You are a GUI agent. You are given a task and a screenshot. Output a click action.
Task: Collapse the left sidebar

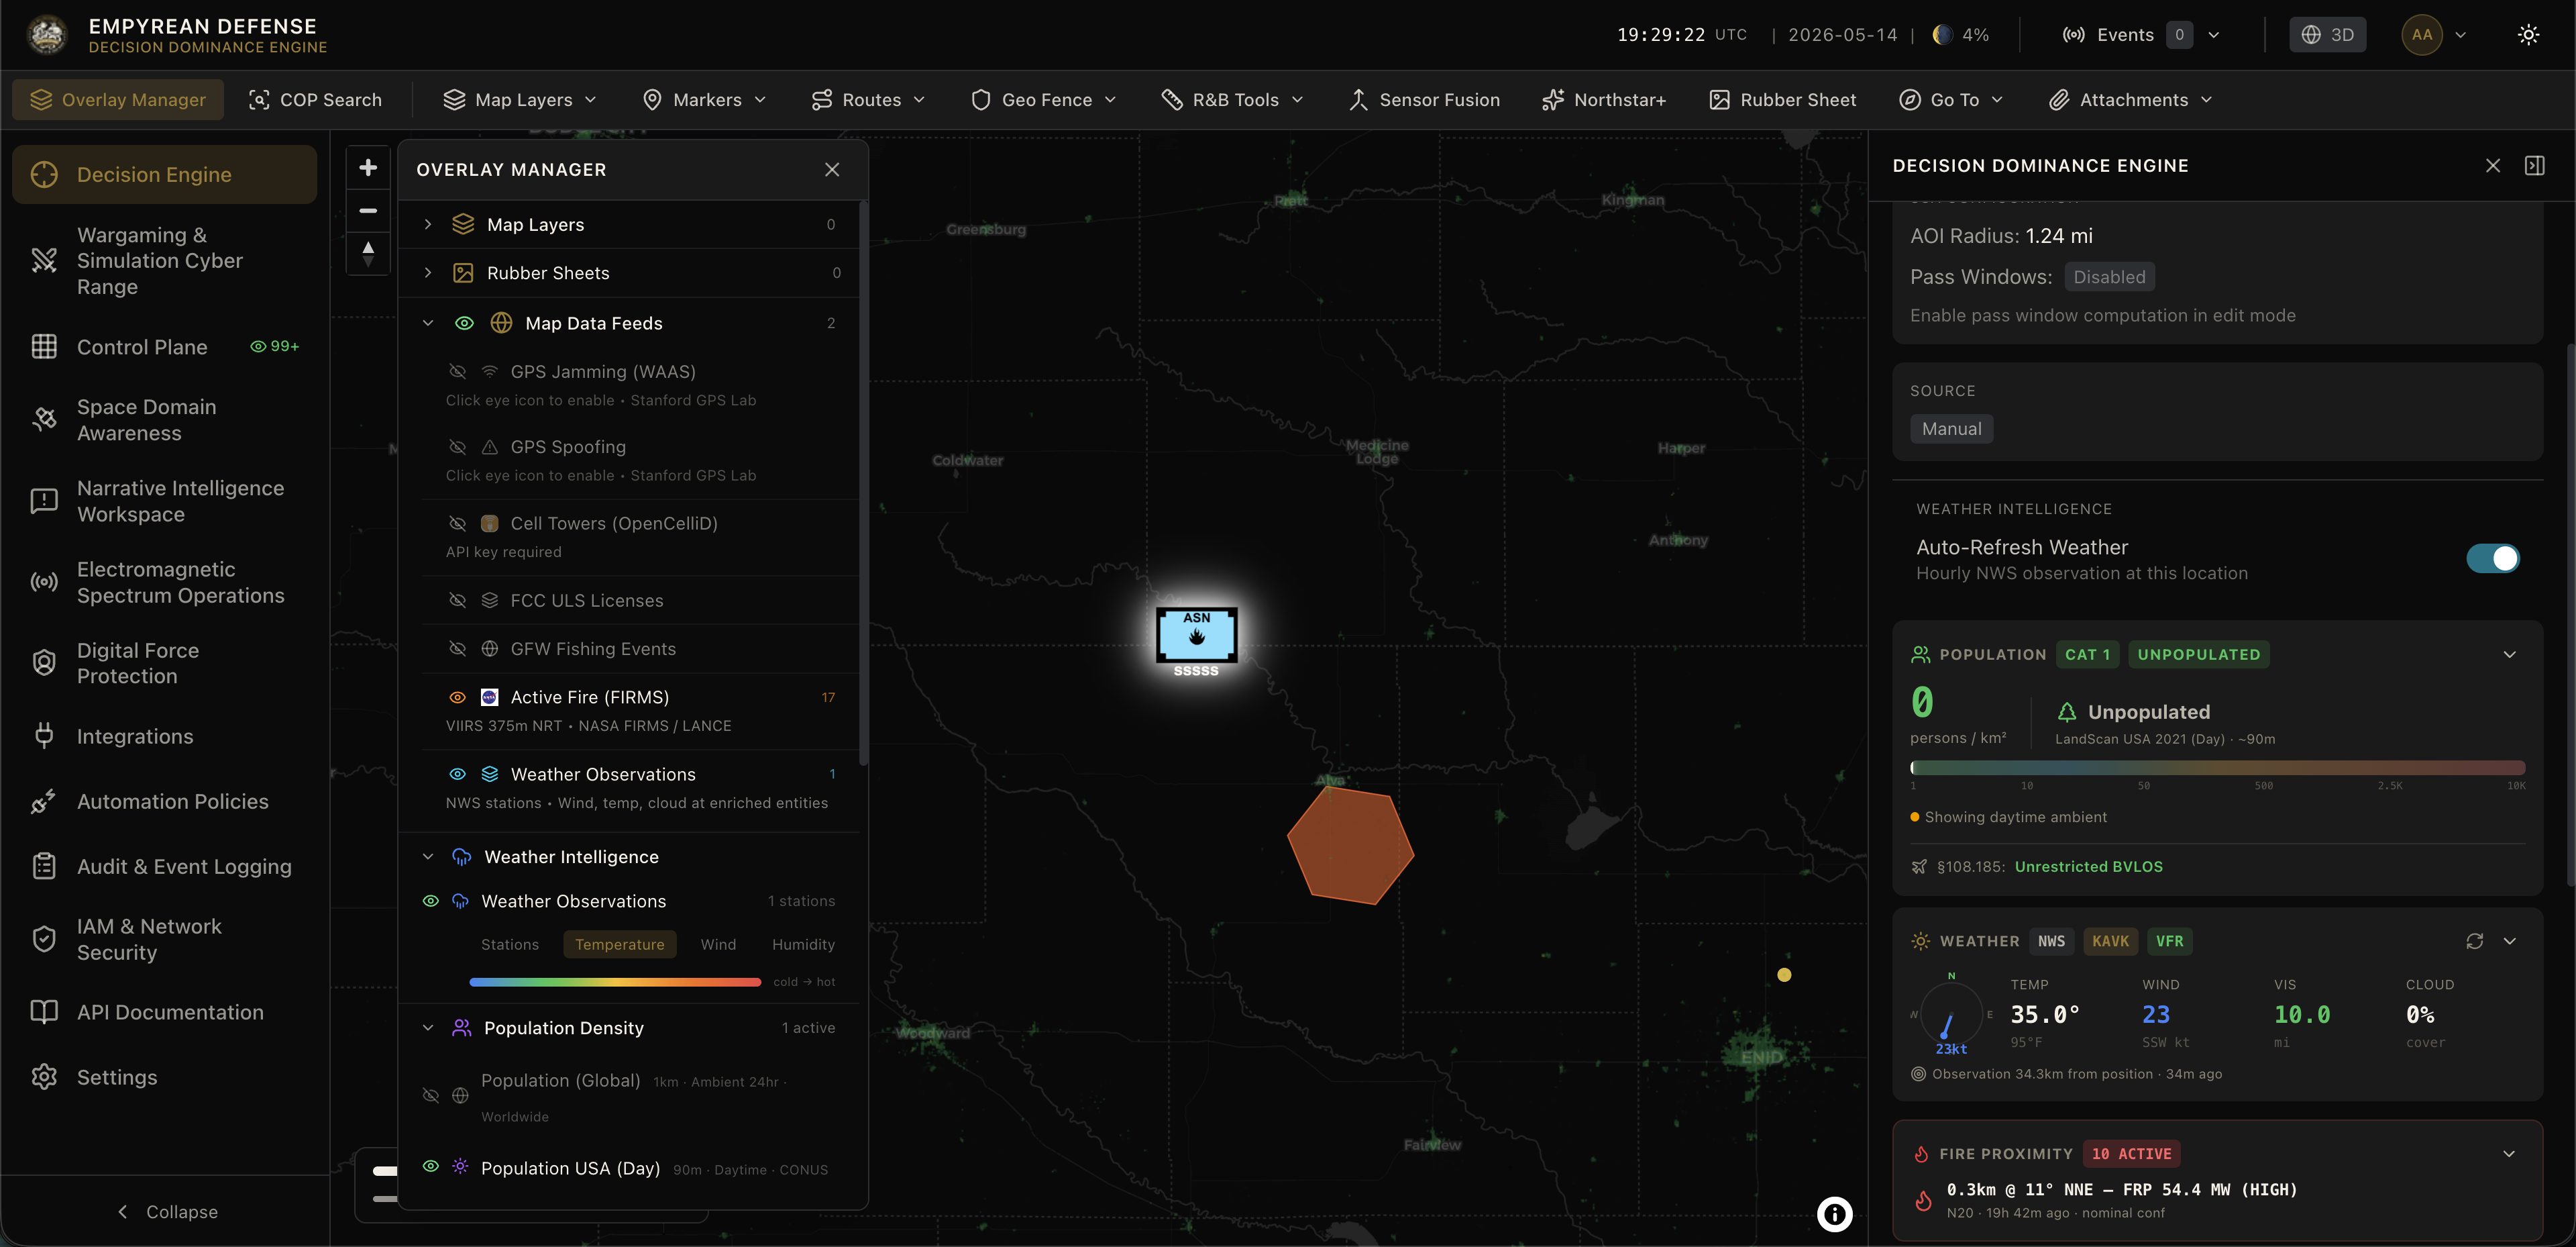click(166, 1212)
